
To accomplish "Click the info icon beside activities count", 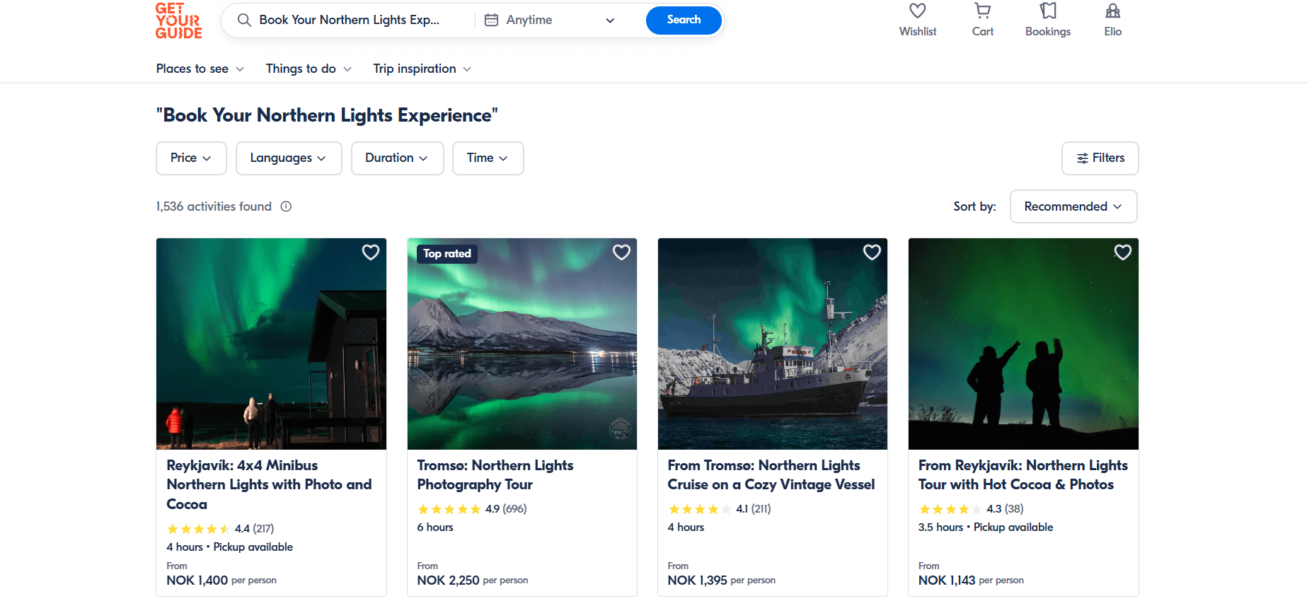I will pyautogui.click(x=285, y=206).
